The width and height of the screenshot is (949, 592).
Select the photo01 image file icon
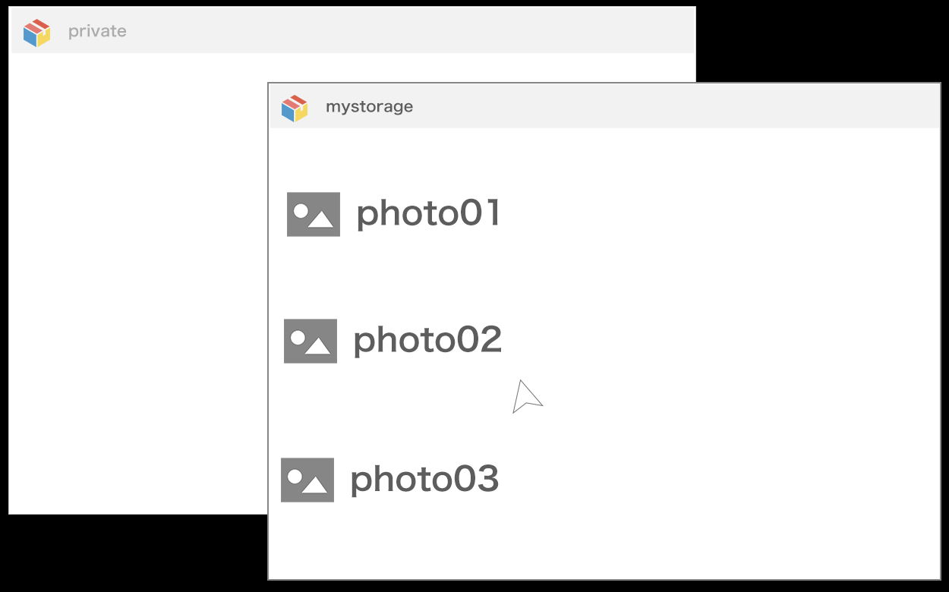[x=314, y=214]
